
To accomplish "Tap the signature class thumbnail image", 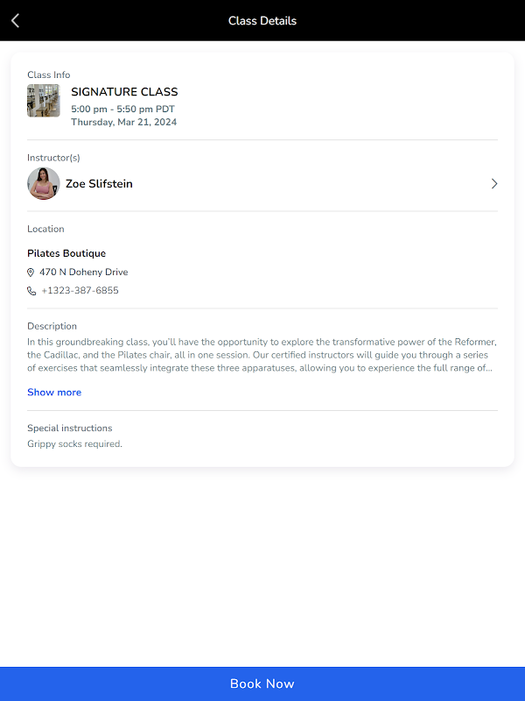I will click(44, 101).
